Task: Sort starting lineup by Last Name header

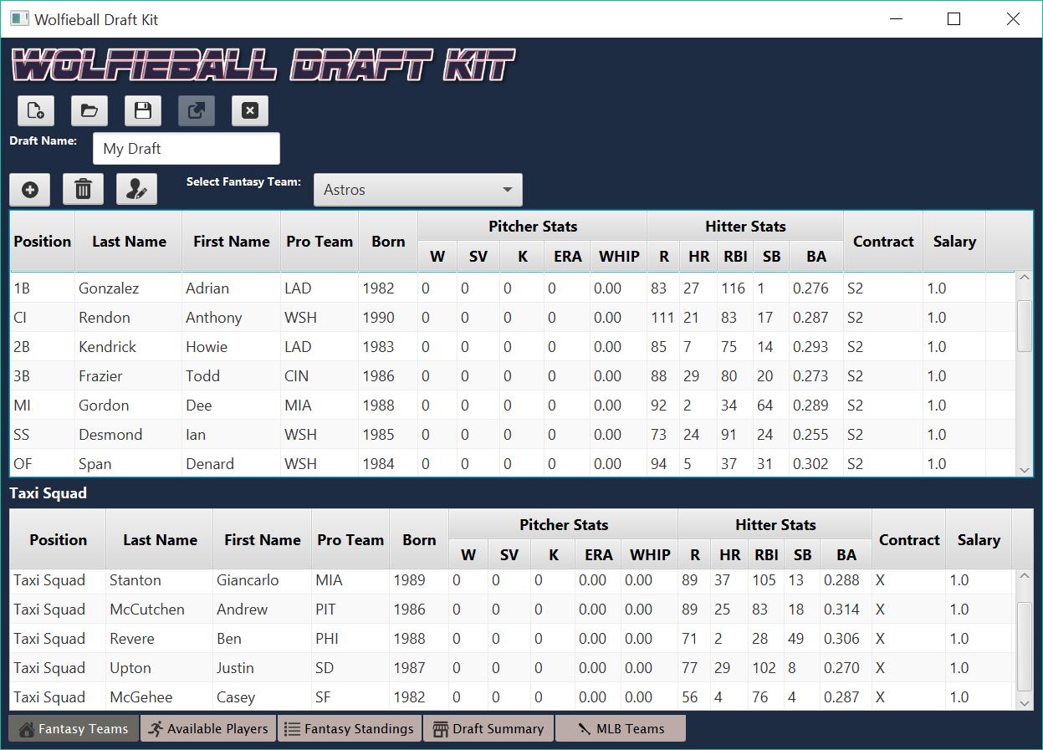Action: [x=129, y=242]
